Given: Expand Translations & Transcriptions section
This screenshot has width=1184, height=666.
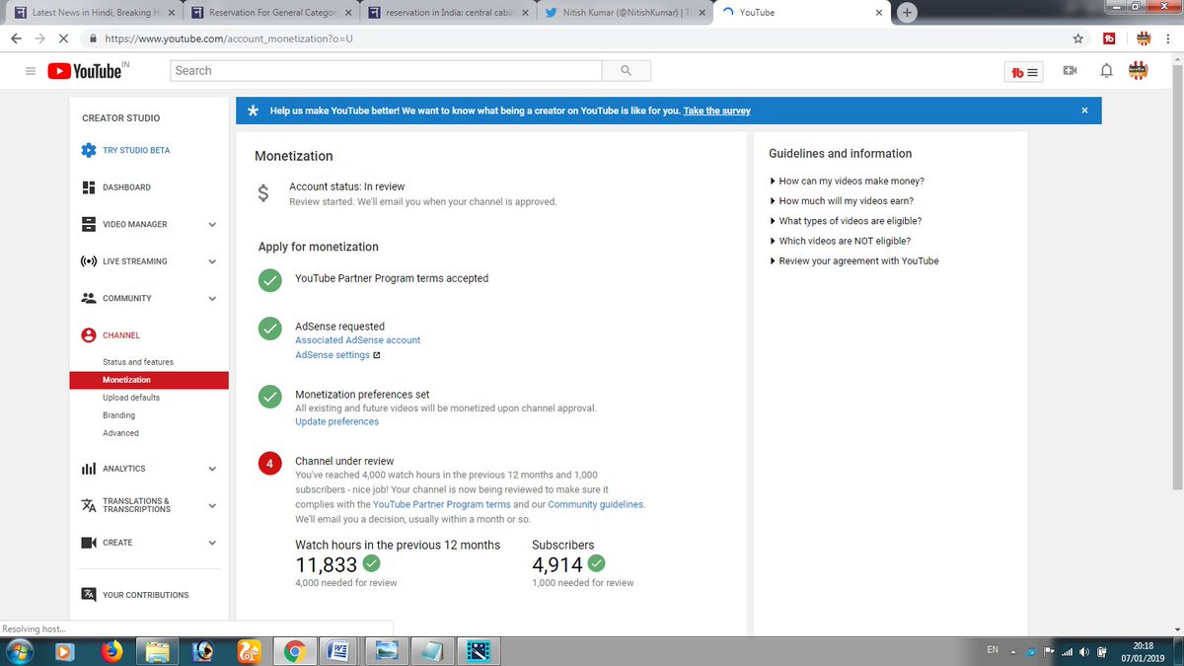Looking at the screenshot, I should pyautogui.click(x=212, y=505).
